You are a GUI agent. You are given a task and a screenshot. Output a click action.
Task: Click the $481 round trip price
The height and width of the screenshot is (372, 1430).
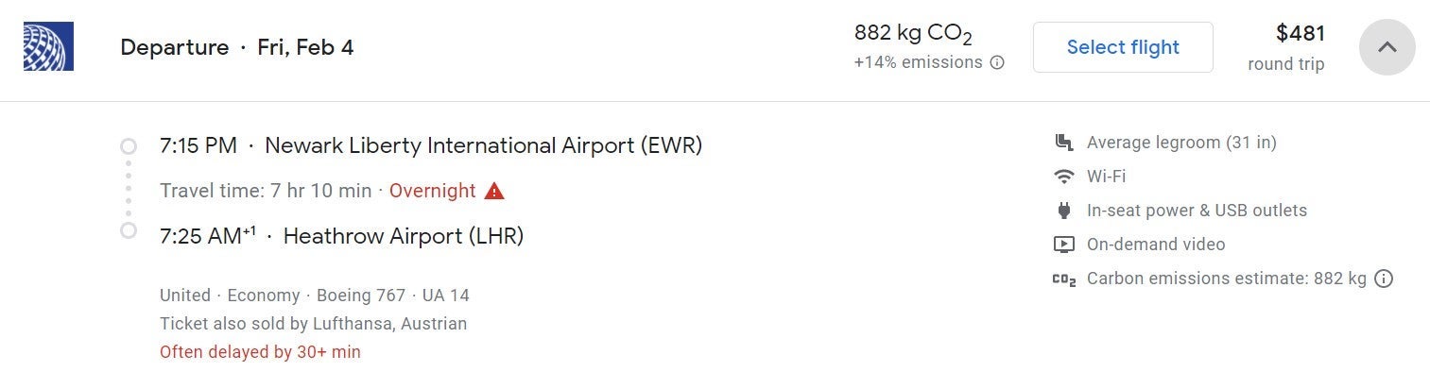coord(1286,47)
